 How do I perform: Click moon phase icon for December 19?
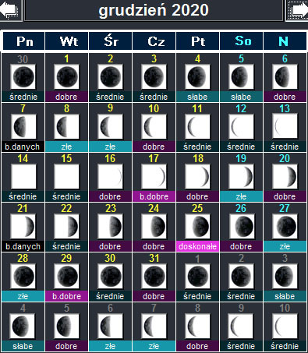coord(241,177)
